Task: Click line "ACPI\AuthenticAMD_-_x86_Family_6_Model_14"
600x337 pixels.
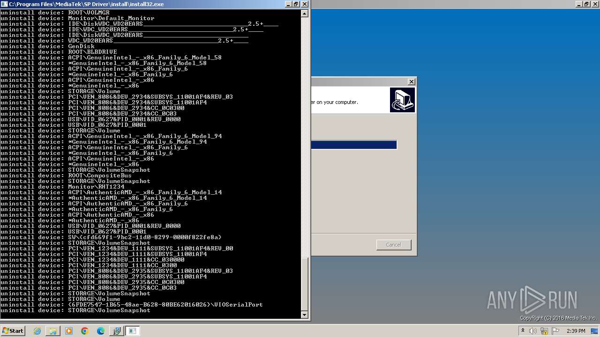Action: (145, 192)
